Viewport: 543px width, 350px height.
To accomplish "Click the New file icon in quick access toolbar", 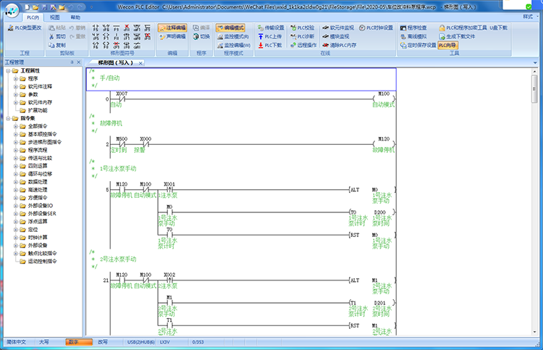I will pyautogui.click(x=28, y=7).
